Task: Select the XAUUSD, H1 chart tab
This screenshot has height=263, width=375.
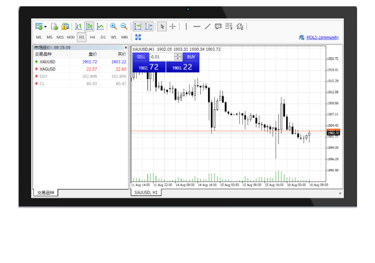Action: [146, 193]
